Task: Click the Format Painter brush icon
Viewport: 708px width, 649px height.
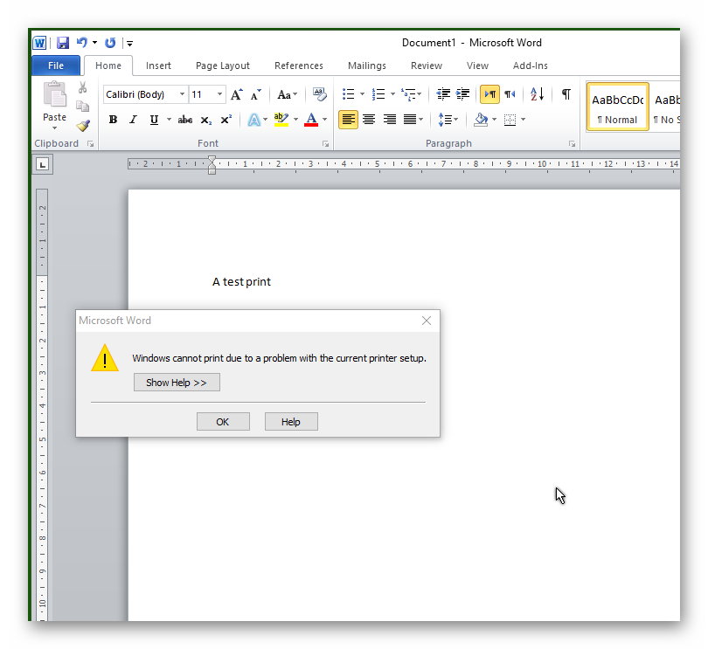Action: tap(83, 125)
